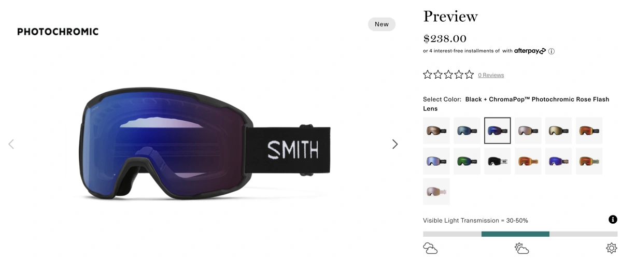
Task: Click the partly cloudy weather icon
Action: (521, 248)
